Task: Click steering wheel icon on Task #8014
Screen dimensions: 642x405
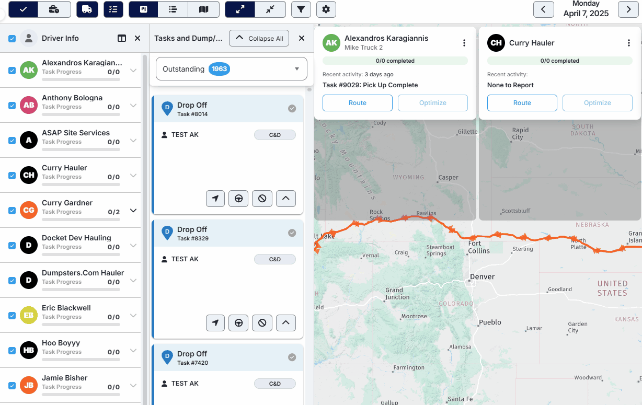Action: 238,199
